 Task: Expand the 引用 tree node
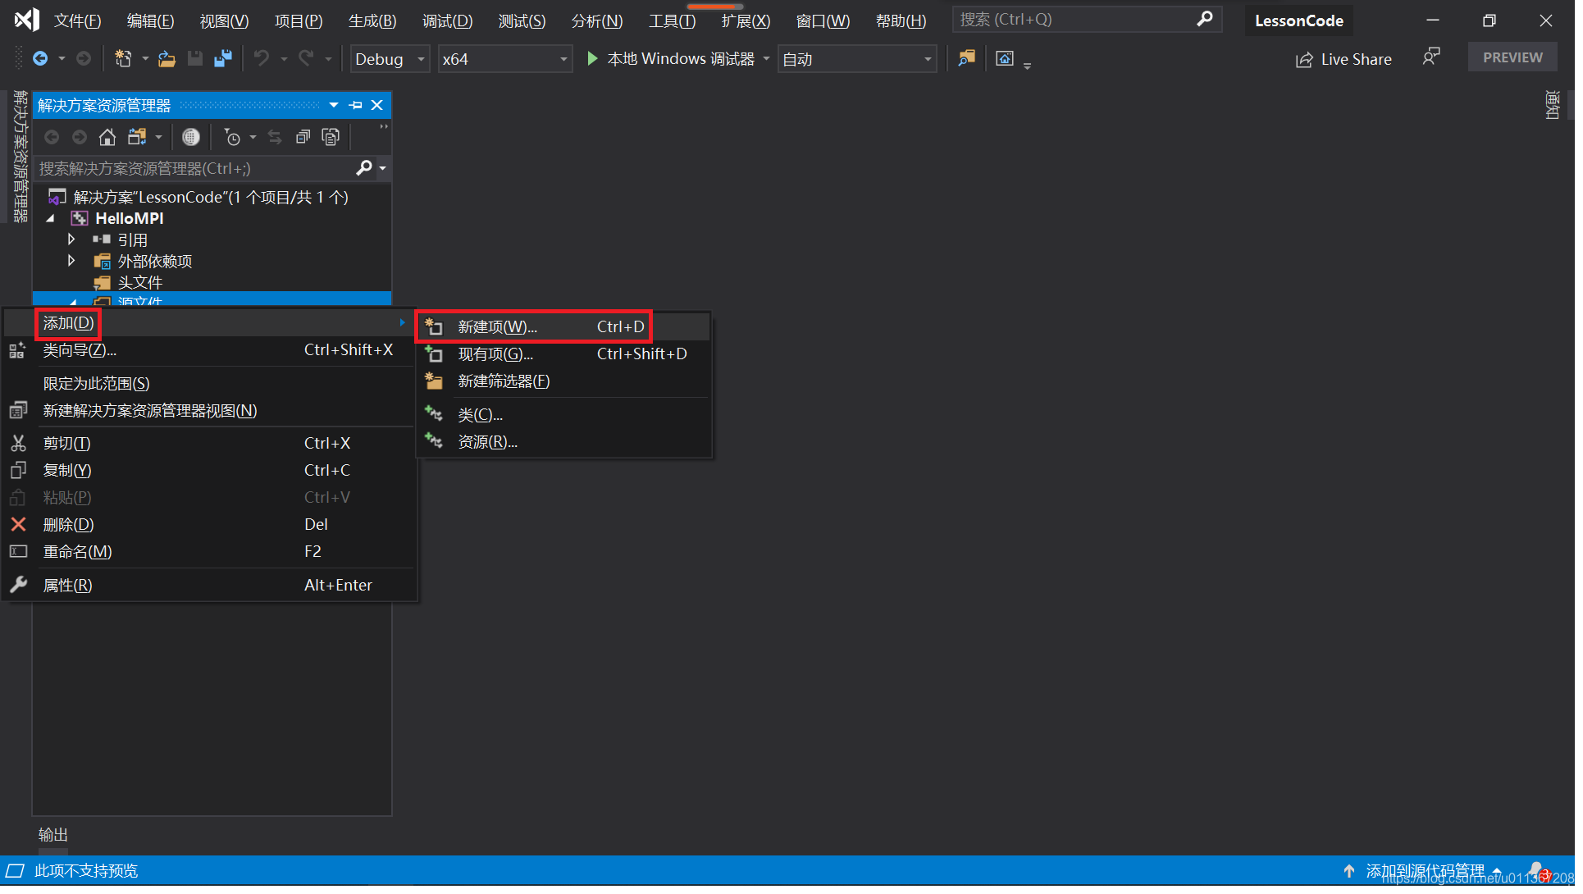[x=71, y=239]
